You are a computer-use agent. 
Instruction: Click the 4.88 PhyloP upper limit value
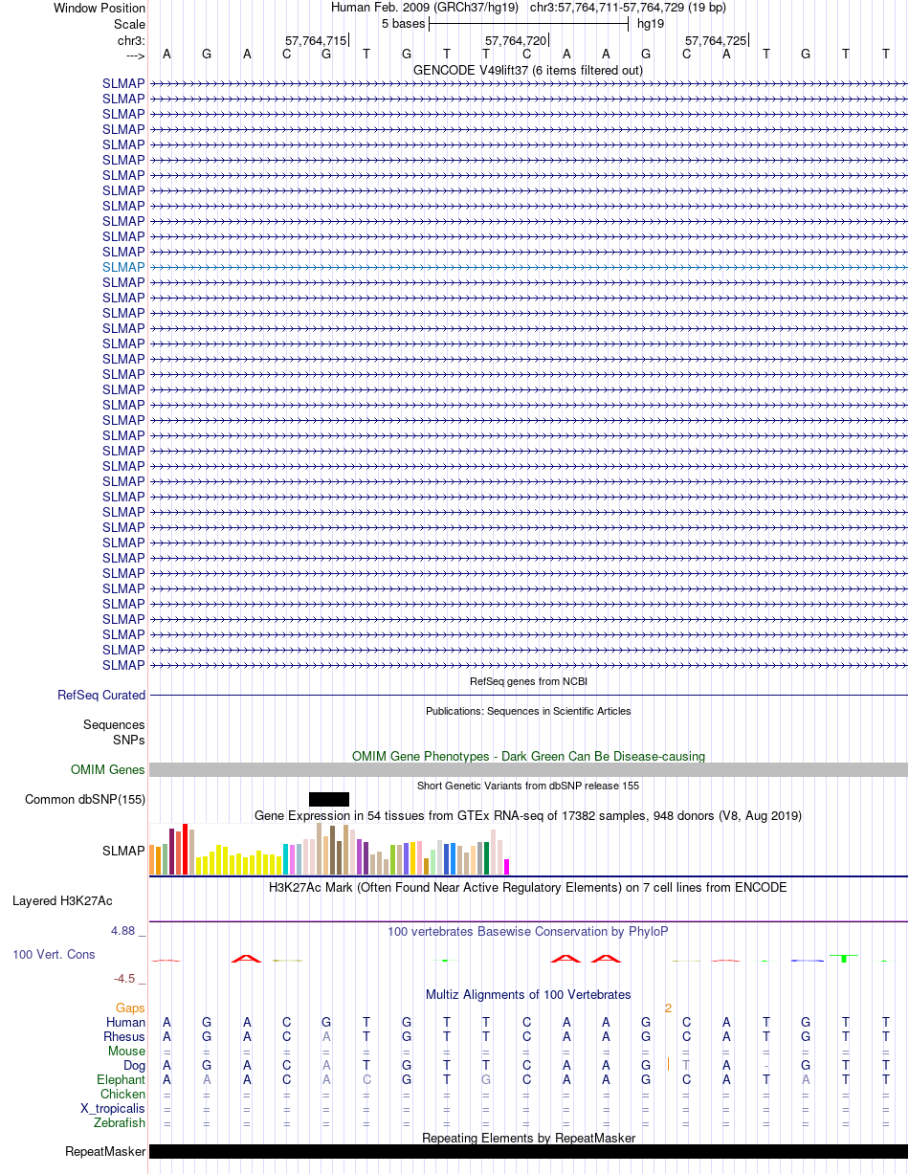click(123, 930)
